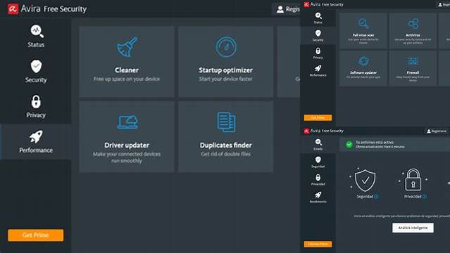Image resolution: width=450 pixels, height=253 pixels.
Task: Click the 'Firewall' title text
Action: [x=413, y=72]
